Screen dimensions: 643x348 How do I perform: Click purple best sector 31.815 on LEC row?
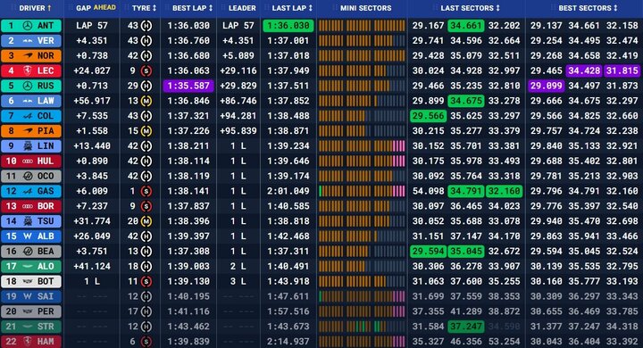622,70
